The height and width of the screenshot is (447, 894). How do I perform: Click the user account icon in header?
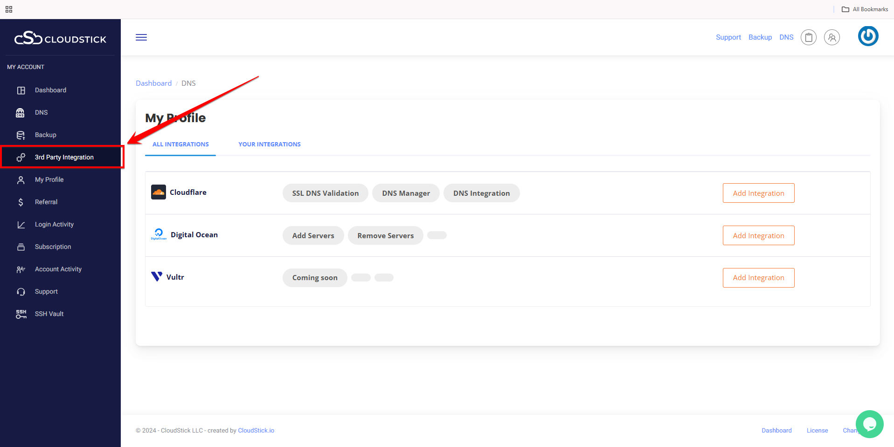832,37
